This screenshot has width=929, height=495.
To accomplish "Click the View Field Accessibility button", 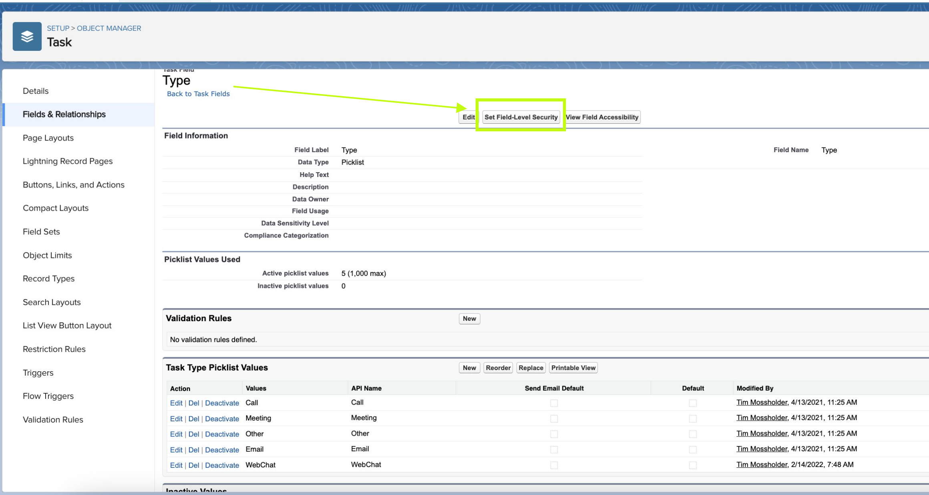I will coord(602,117).
